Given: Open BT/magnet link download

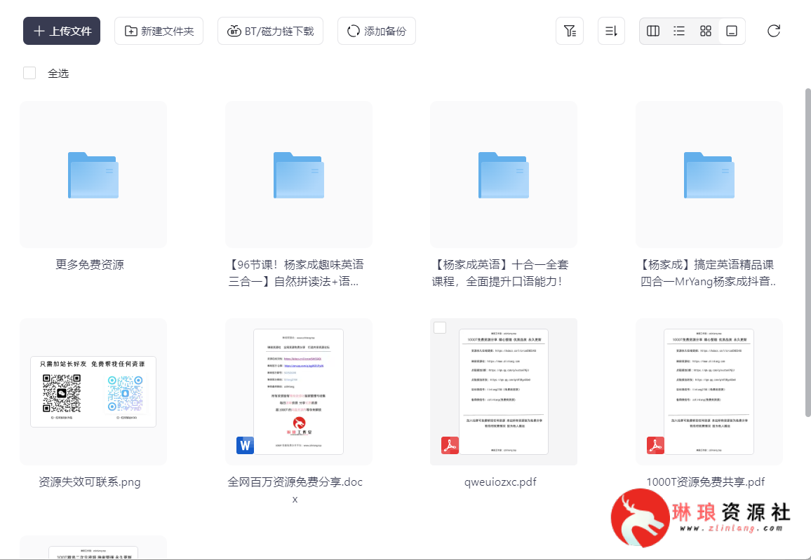Looking at the screenshot, I should 270,31.
